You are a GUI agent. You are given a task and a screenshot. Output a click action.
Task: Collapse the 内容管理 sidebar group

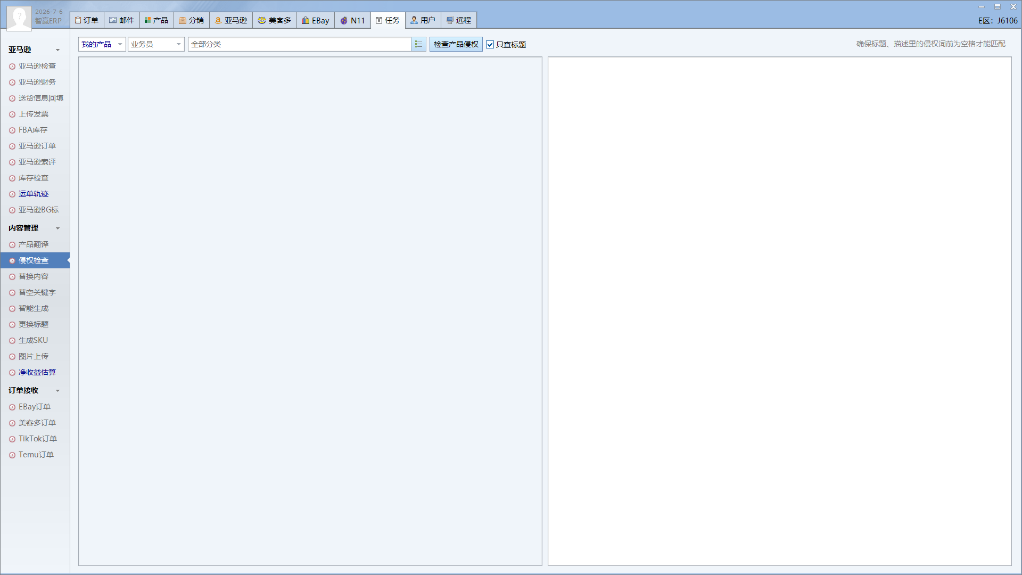(57, 228)
